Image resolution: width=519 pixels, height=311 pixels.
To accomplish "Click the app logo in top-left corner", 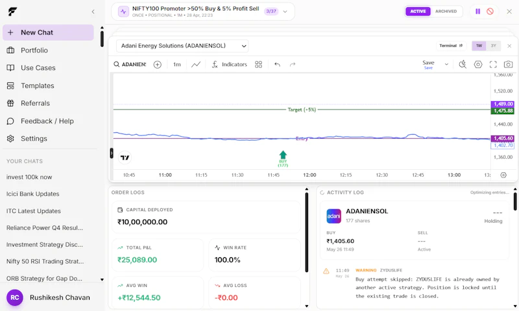I will [x=12, y=12].
